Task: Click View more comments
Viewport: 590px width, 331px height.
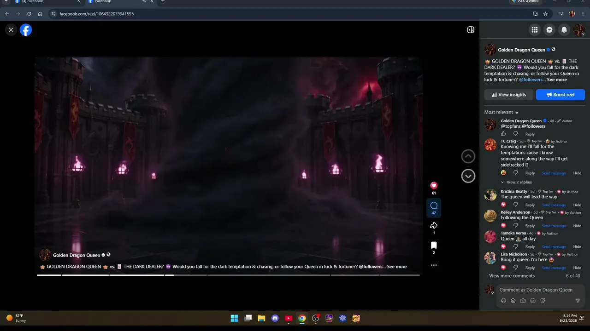Action: click(512, 276)
